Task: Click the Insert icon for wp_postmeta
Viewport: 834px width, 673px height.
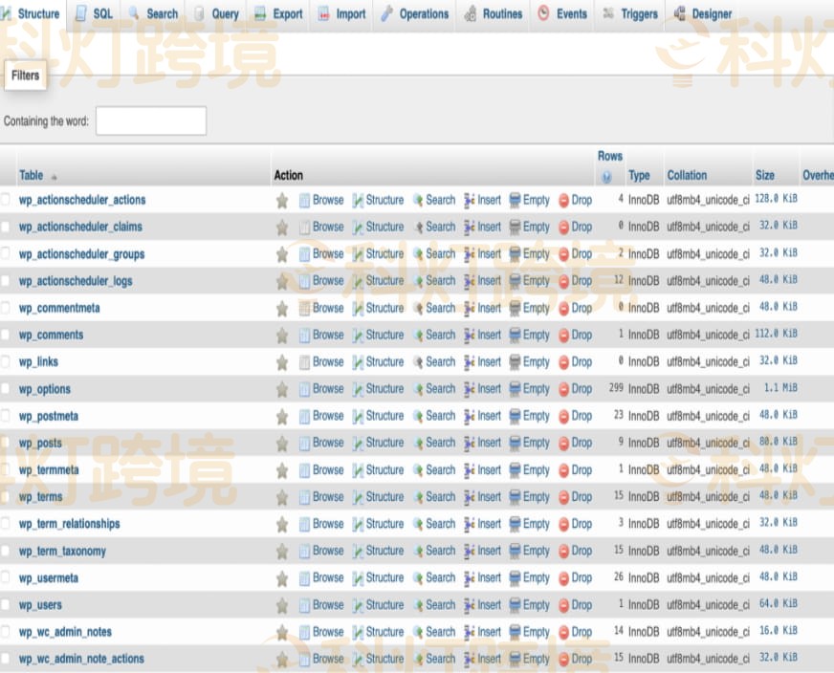Action: click(470, 417)
